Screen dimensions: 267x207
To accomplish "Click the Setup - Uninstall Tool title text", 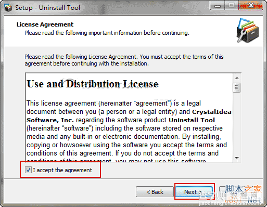I will [x=47, y=8].
